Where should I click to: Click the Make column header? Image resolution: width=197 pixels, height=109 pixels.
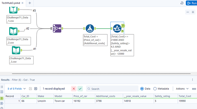point(45,96)
